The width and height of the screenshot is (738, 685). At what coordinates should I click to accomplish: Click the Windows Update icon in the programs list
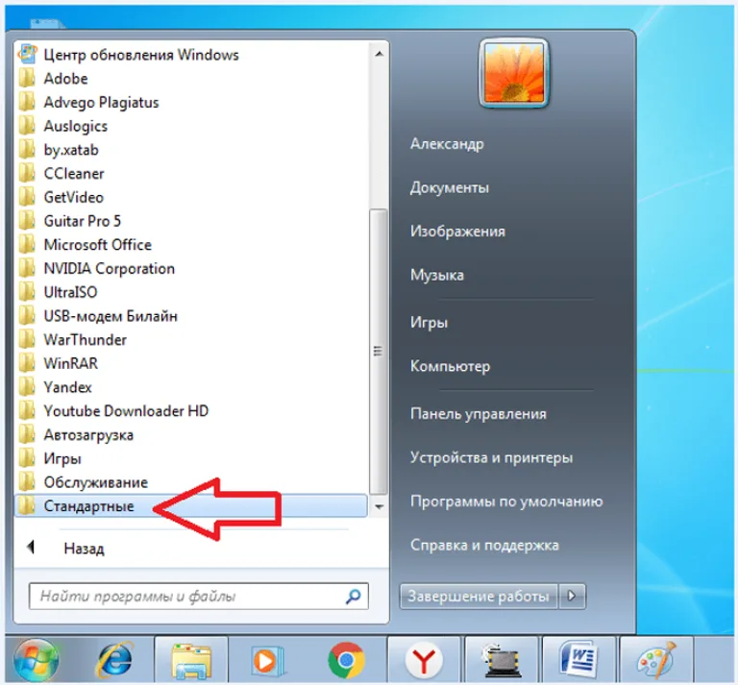click(x=27, y=54)
